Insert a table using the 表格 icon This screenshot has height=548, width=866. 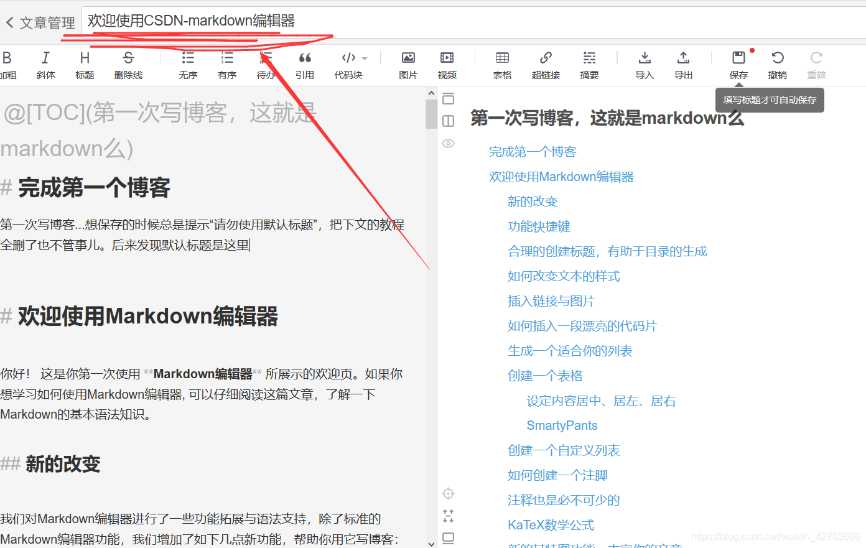502,65
